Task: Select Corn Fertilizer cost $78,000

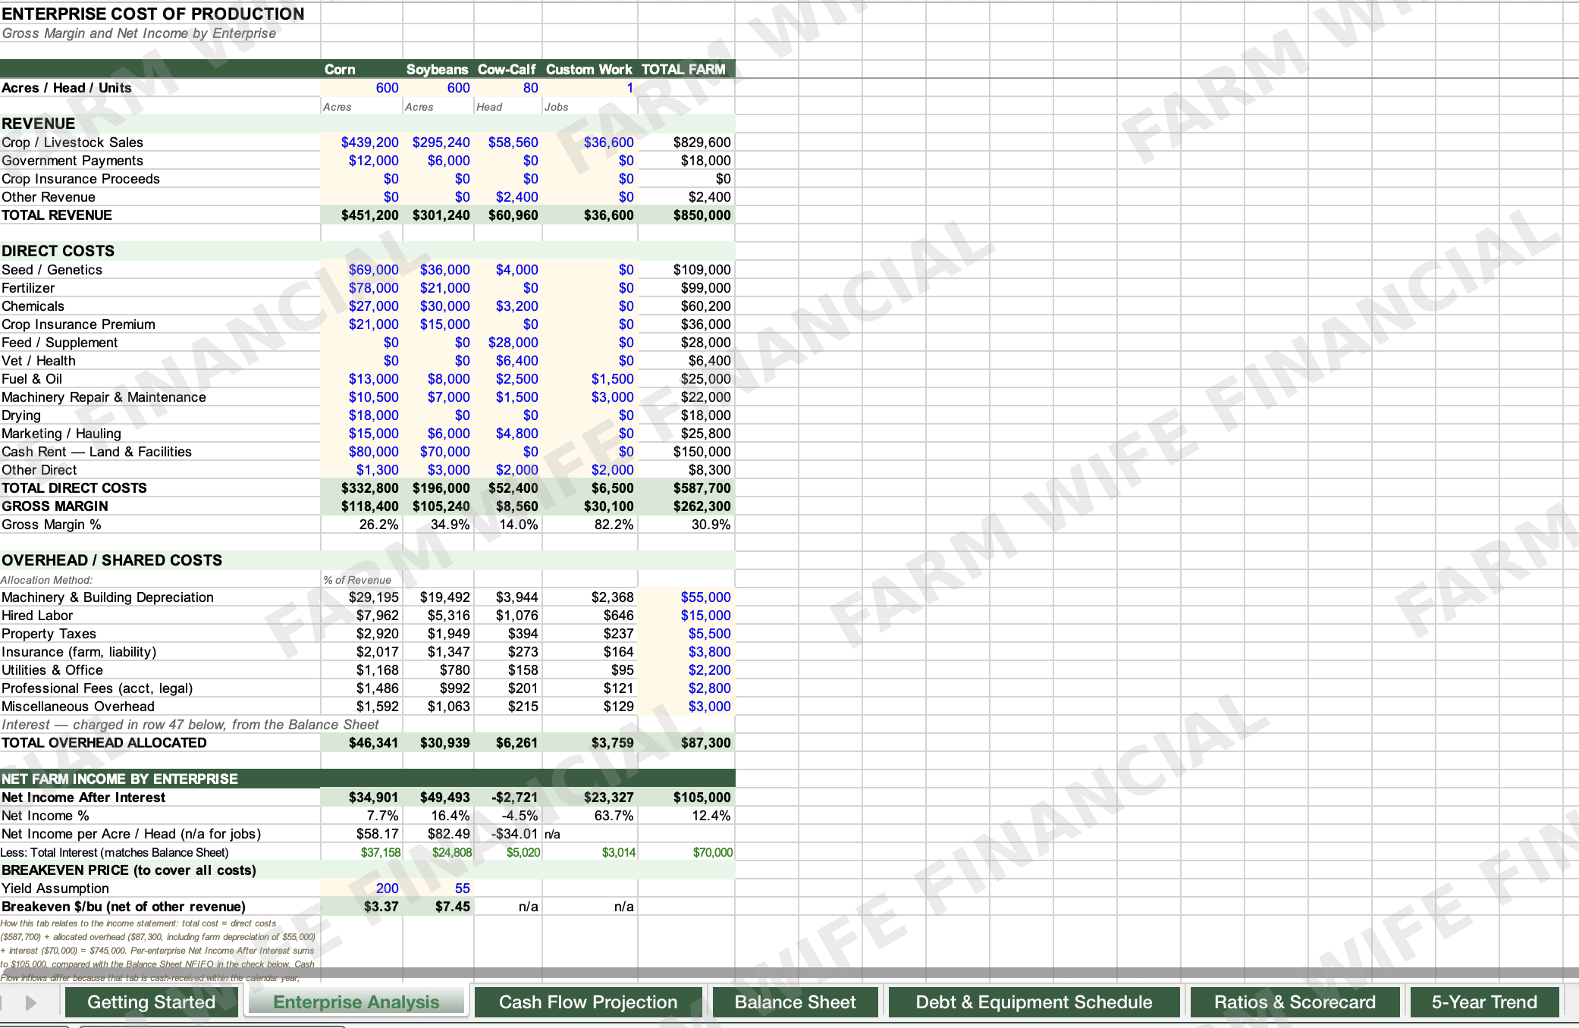Action: click(362, 288)
